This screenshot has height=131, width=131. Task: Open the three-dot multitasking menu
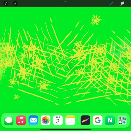(65, 2)
